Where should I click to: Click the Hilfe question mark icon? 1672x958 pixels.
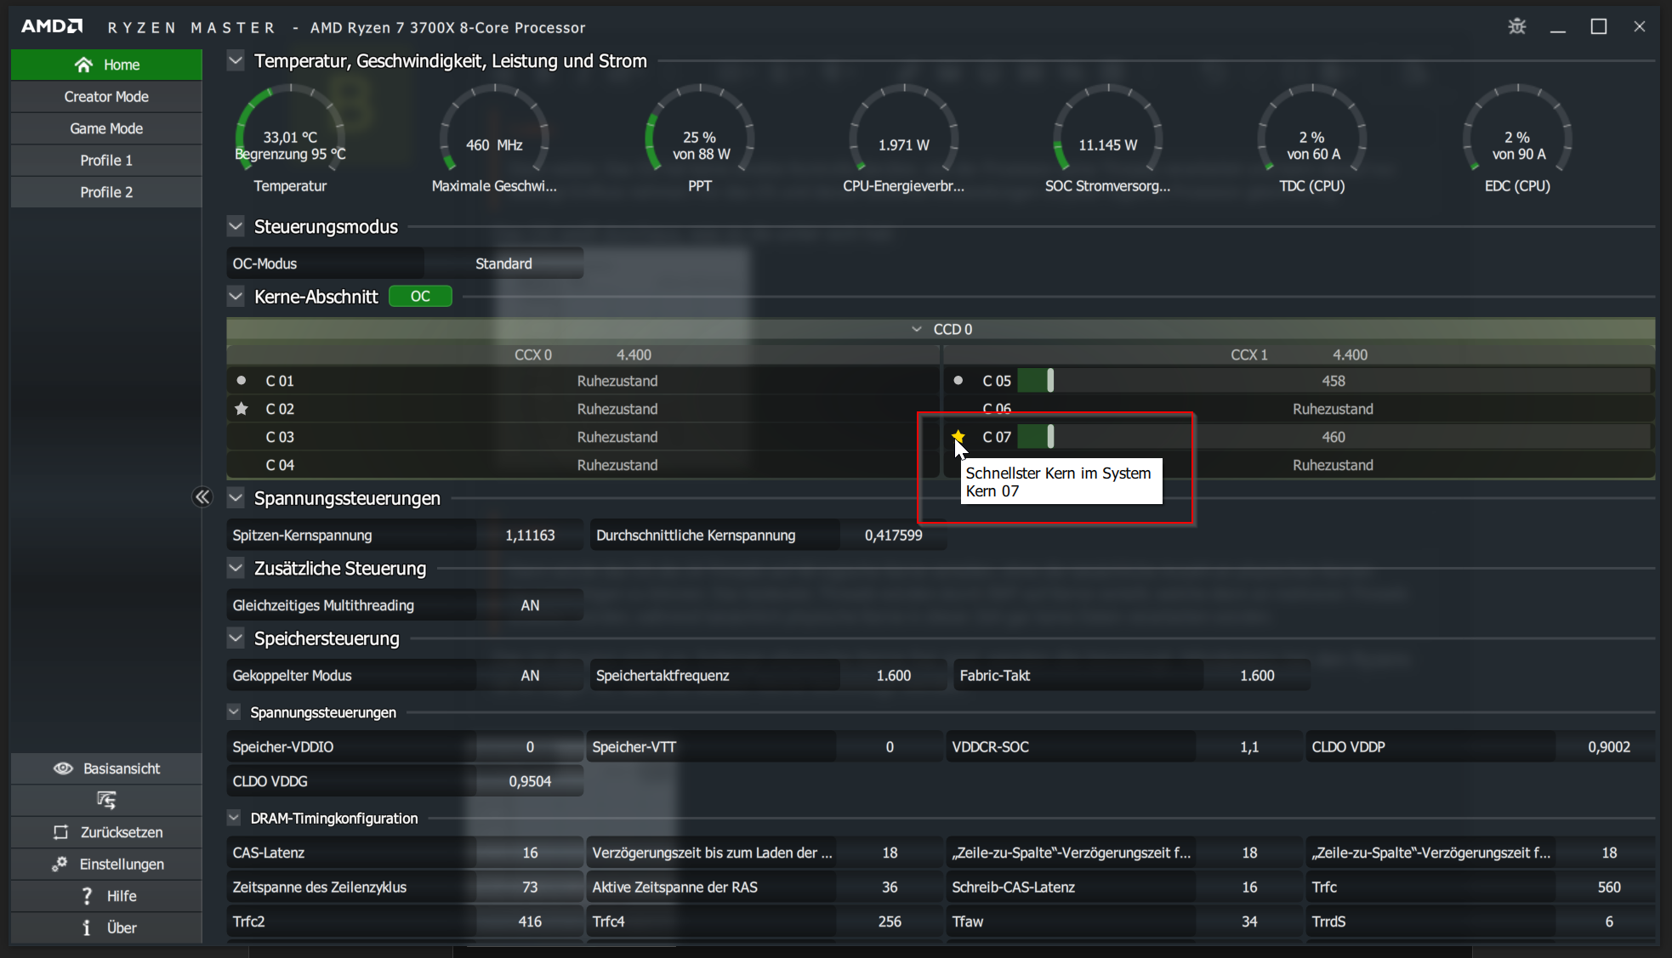coord(87,896)
